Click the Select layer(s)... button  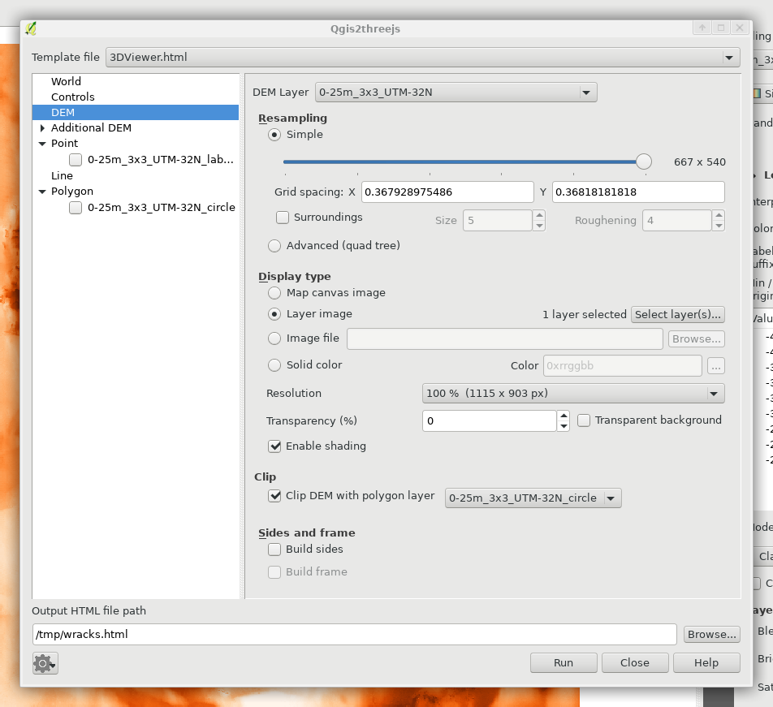coord(678,314)
